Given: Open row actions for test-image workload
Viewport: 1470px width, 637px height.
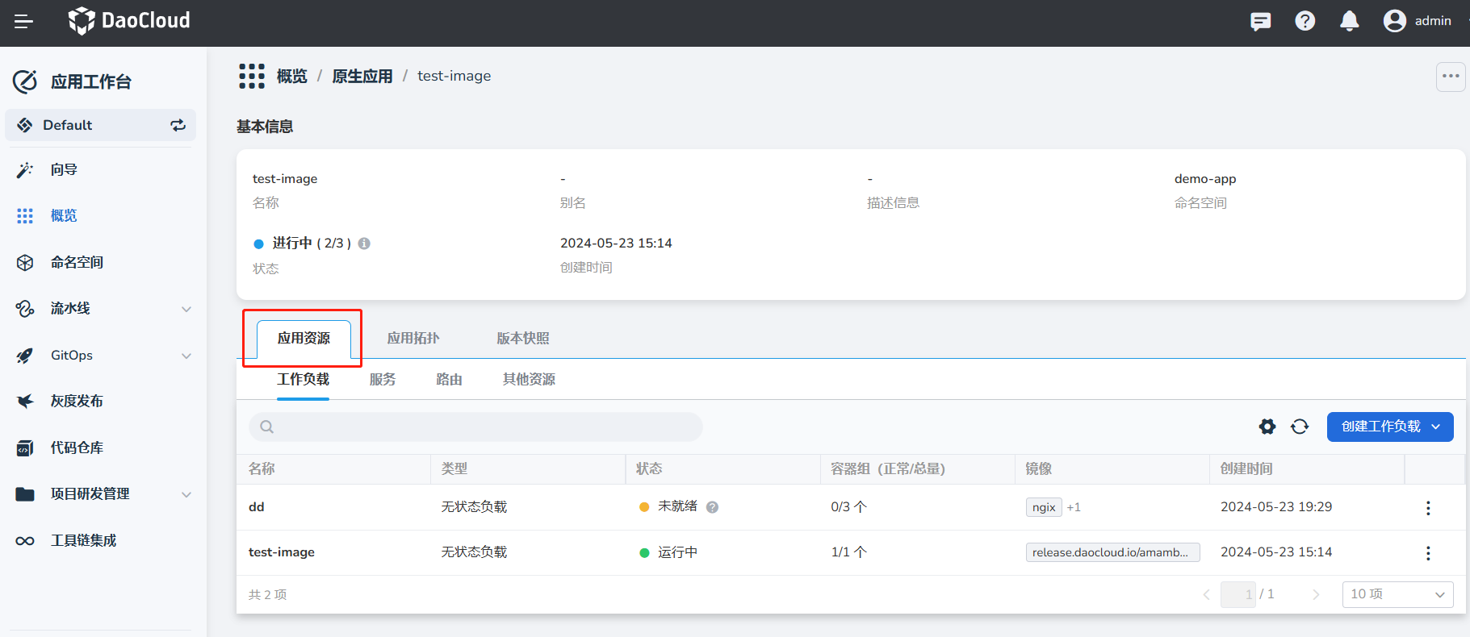Looking at the screenshot, I should point(1428,553).
